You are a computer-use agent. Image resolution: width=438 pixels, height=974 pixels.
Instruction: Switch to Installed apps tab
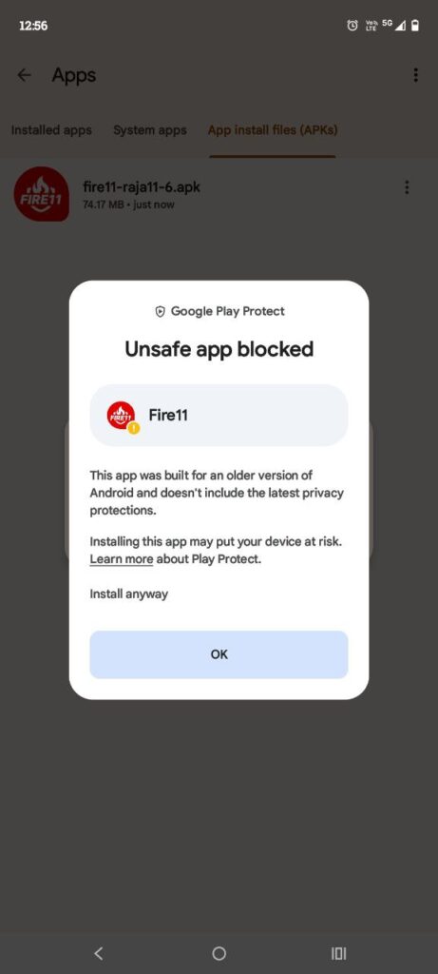coord(51,130)
